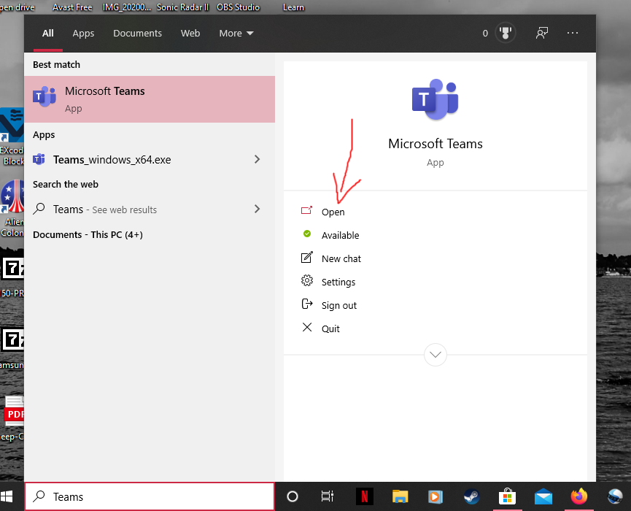Launch Steam from the taskbar
This screenshot has height=511, width=631.
[471, 496]
